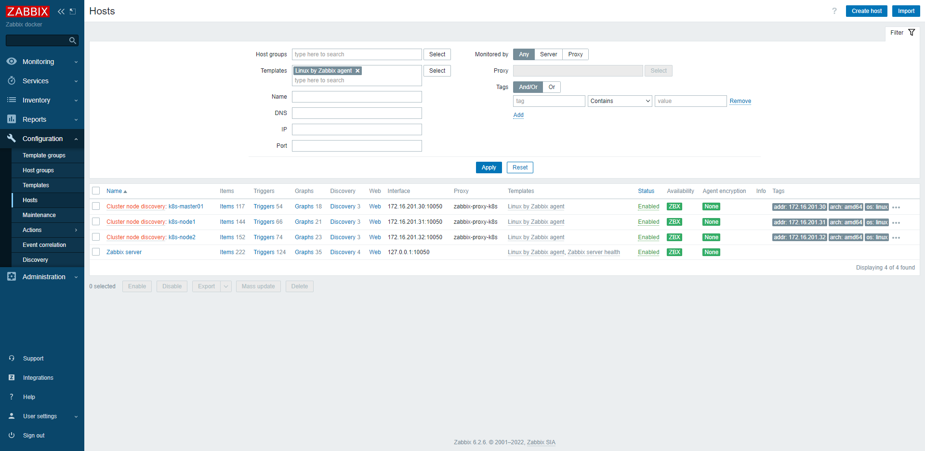925x451 pixels.
Task: Click the ZBX availability badge for k8s-master01
Action: 674,206
